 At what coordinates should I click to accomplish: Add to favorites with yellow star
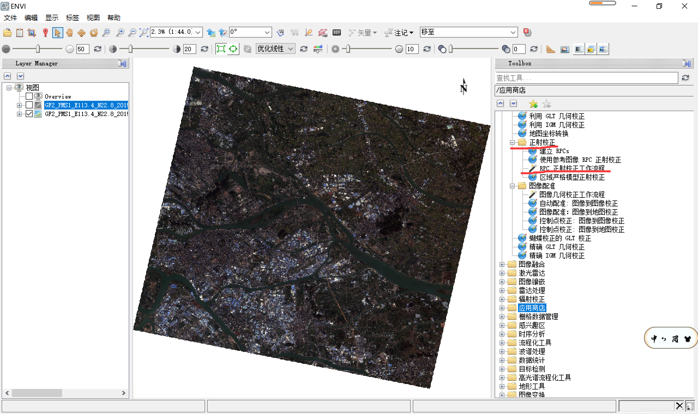(533, 104)
